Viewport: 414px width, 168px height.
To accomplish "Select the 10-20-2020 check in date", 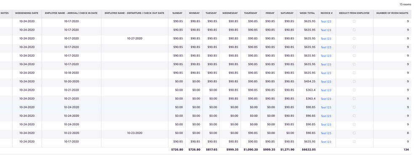I will tap(71, 81).
